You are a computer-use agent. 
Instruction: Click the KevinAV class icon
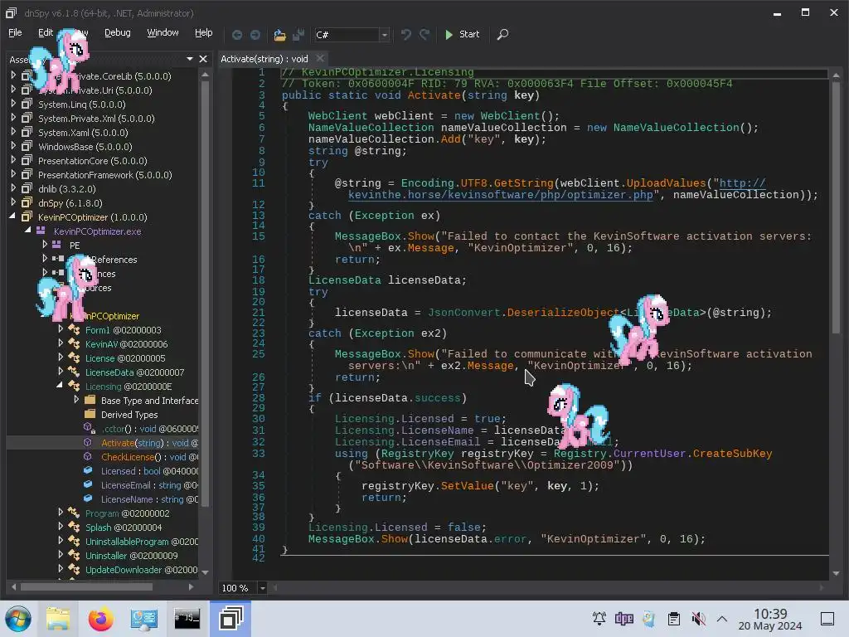pos(74,343)
